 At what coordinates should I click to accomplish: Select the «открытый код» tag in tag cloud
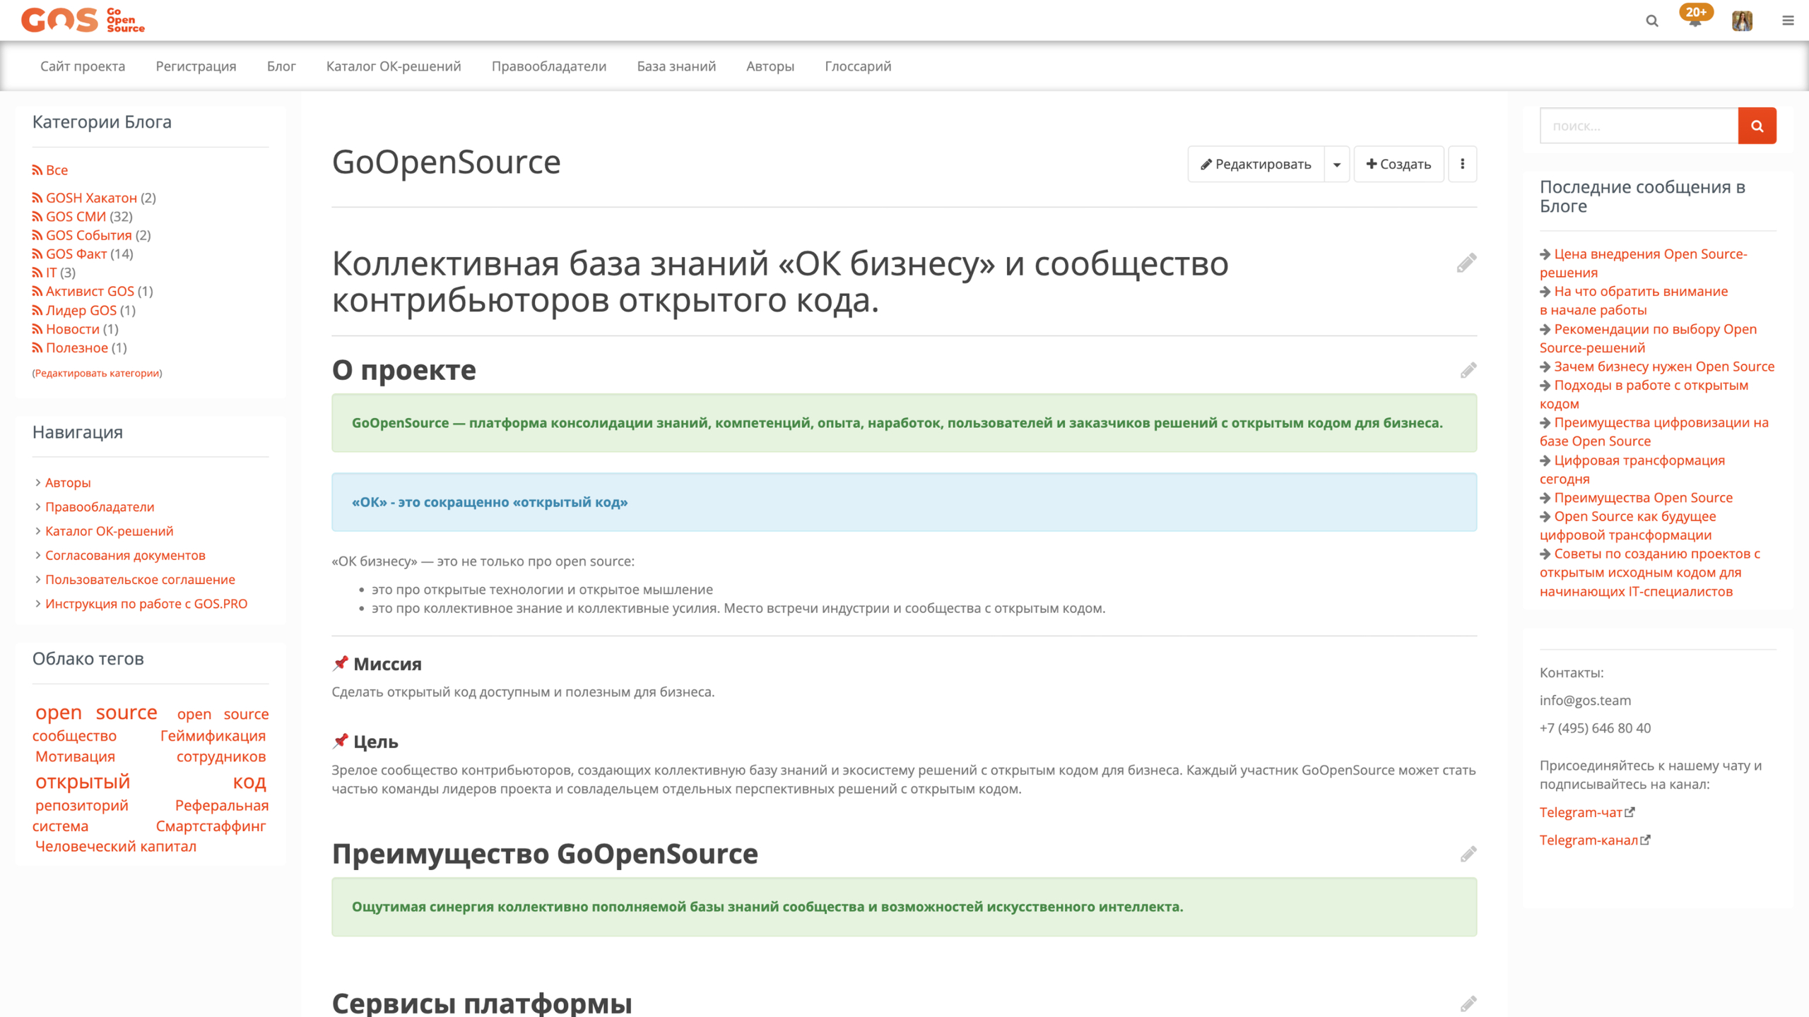(83, 781)
